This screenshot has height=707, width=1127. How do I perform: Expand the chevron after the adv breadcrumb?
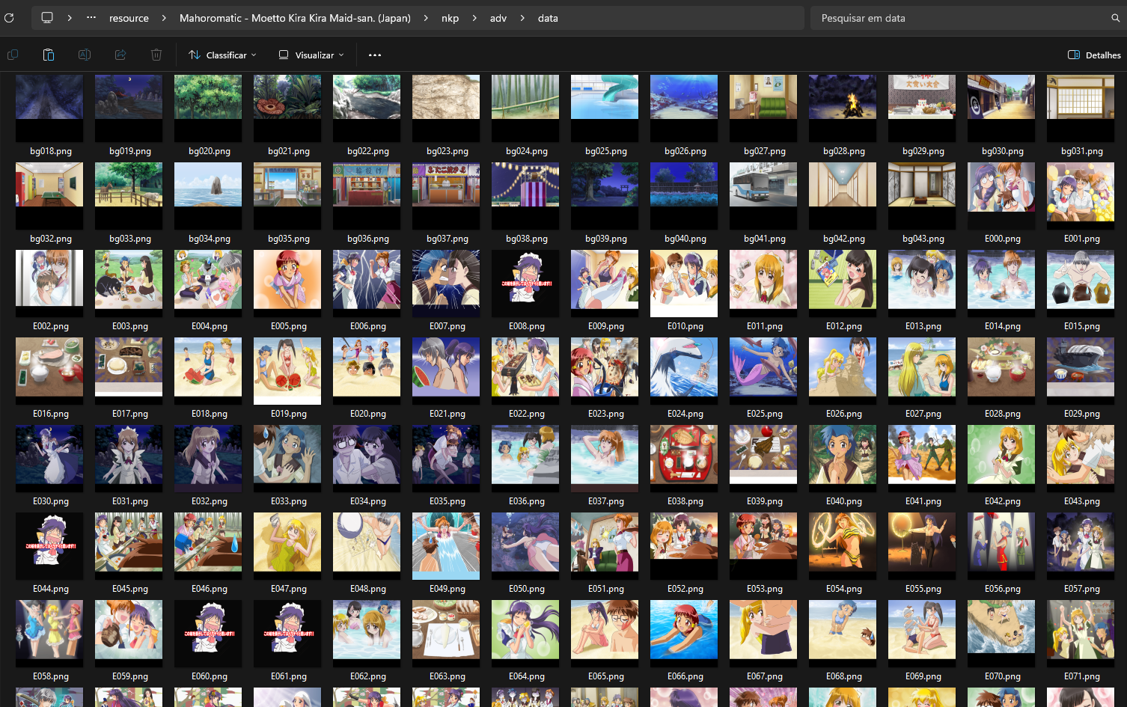[x=522, y=18]
